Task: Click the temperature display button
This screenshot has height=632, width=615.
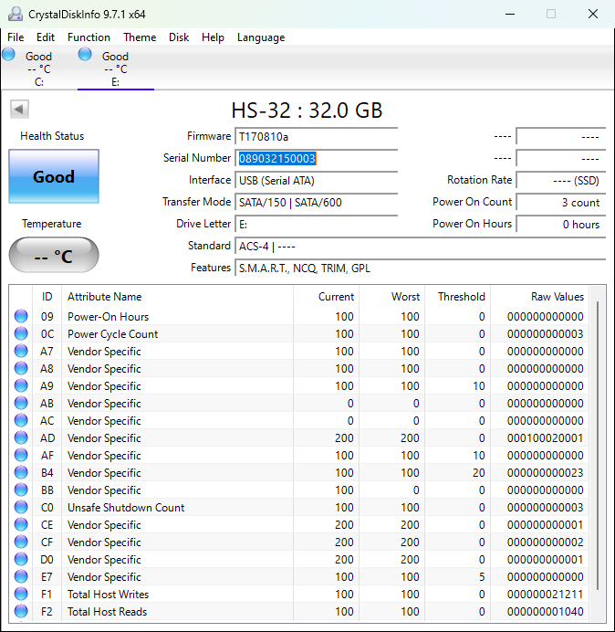Action: (x=54, y=255)
